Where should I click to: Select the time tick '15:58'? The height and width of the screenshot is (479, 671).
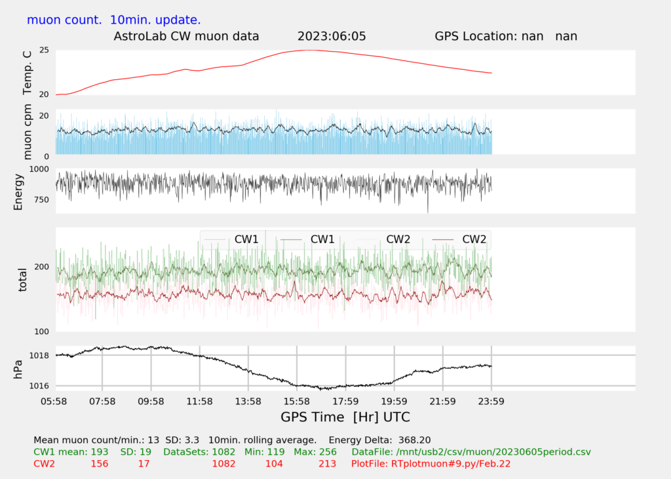[x=297, y=402]
